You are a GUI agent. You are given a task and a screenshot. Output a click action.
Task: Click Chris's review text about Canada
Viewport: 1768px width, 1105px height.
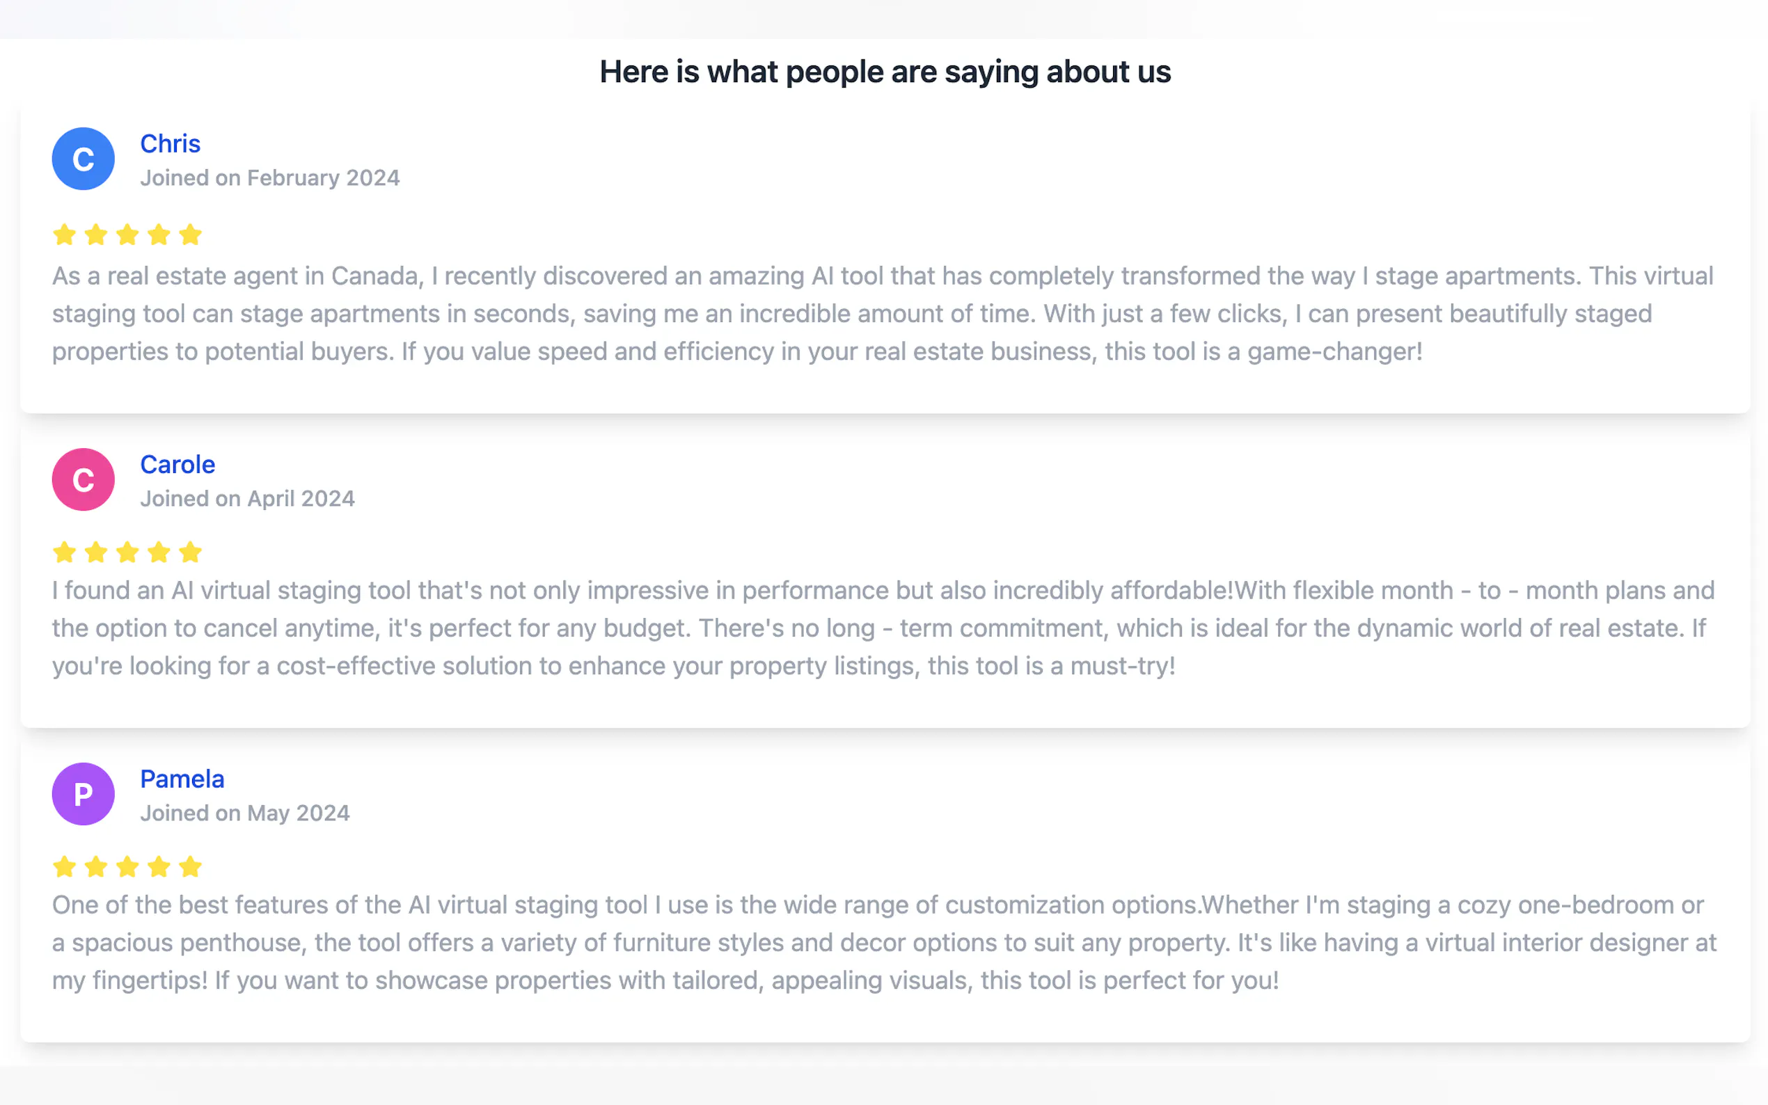pos(882,314)
